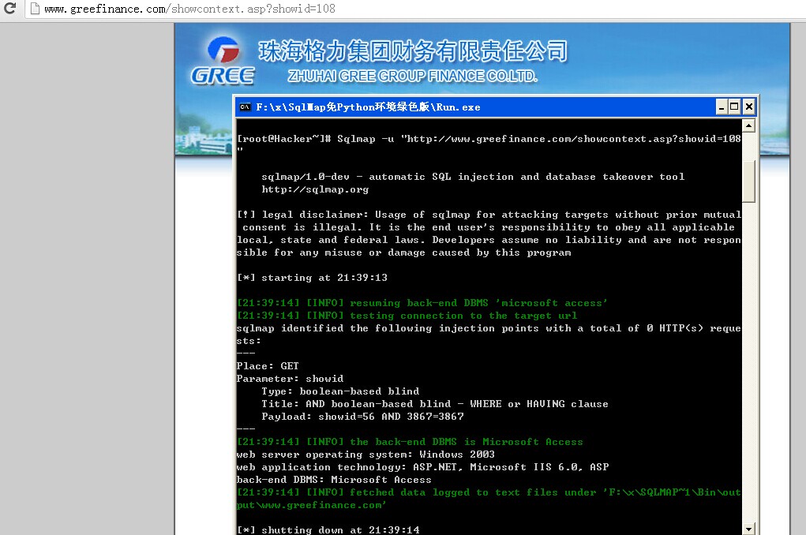Click 'the back-end DBMS is Microsoft Access' line
Image resolution: width=806 pixels, height=535 pixels.
tap(410, 442)
